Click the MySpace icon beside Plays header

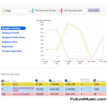[x=66, y=80]
